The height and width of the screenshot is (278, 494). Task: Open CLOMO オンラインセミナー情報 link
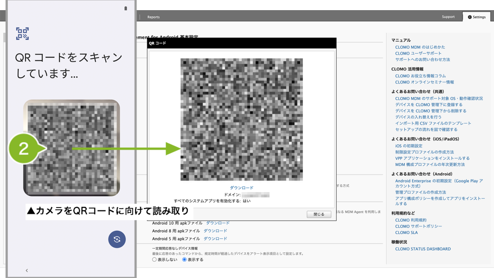click(425, 82)
